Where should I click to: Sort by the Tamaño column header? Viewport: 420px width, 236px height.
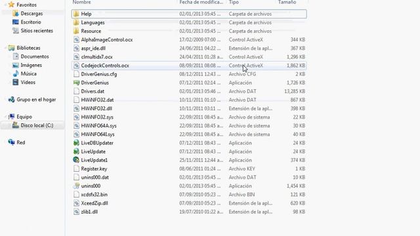coord(287,2)
